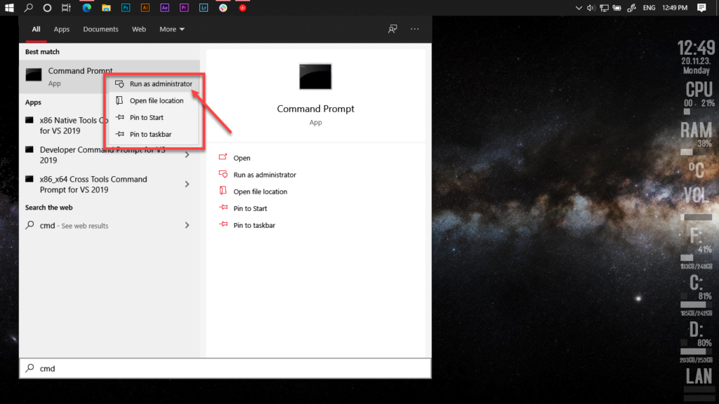Click Open file location in preview pane

pyautogui.click(x=253, y=191)
